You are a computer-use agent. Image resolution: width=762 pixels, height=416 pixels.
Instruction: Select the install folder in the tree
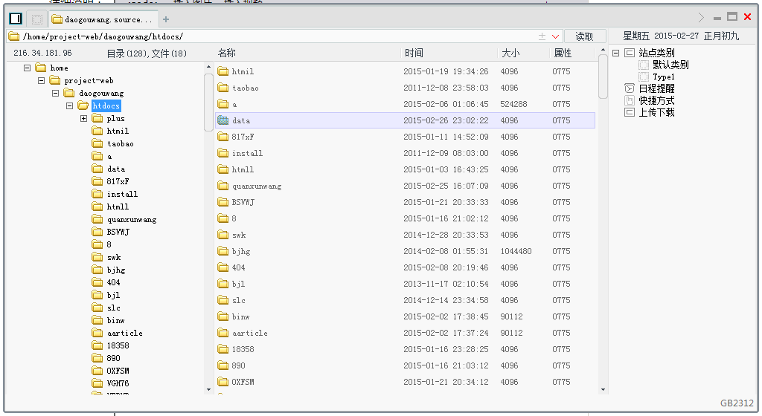pyautogui.click(x=122, y=194)
